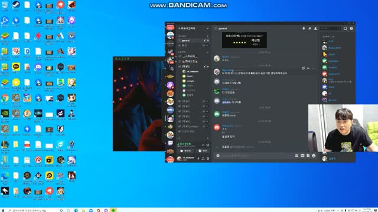The height and width of the screenshot is (212, 378).
Task: Open Discord inbox icon in header
Action: pos(346,28)
